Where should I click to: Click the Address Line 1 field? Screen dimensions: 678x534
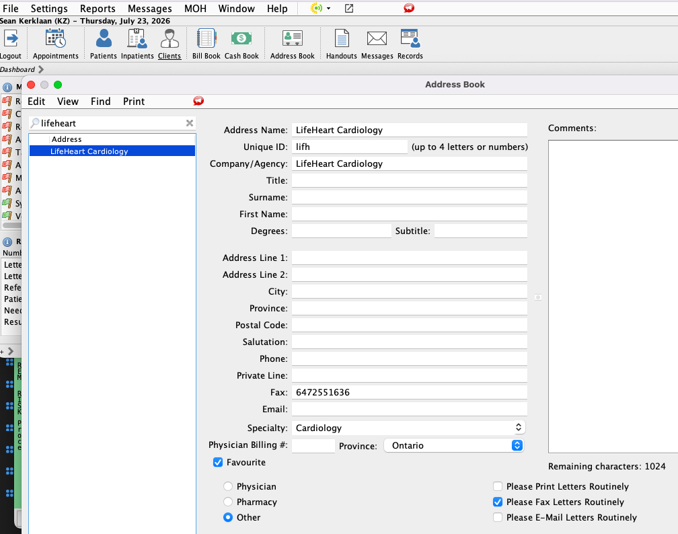(x=410, y=258)
